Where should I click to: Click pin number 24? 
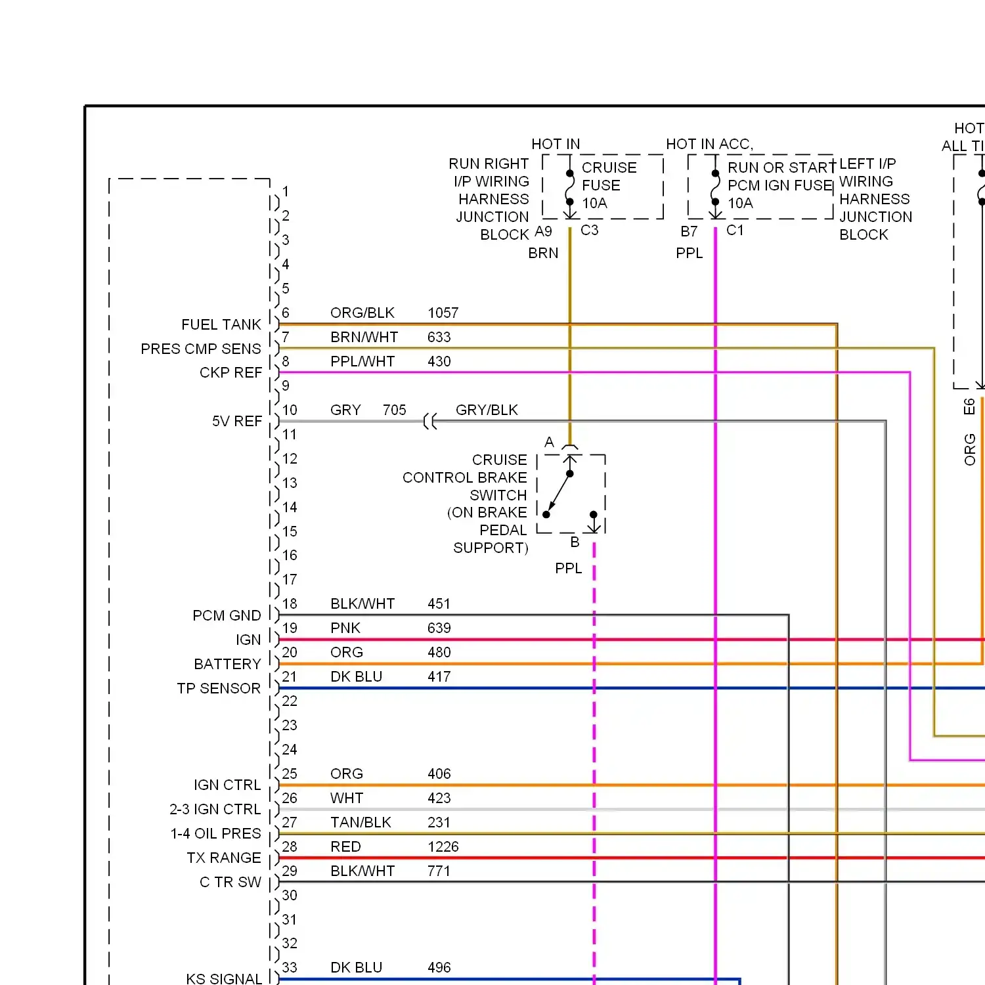point(290,749)
